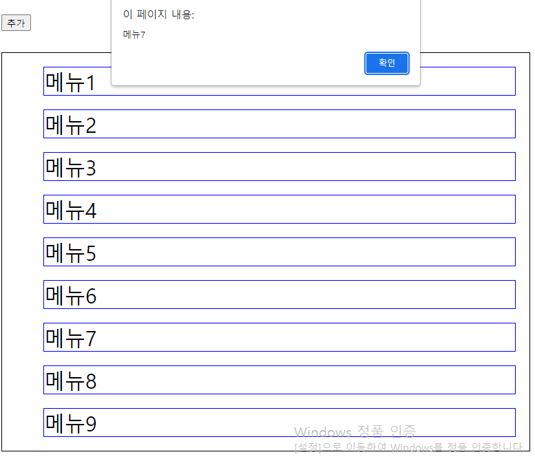The width and height of the screenshot is (535, 459).
Task: Click the '이 페이지 내용:' dialog heading
Action: pos(158,14)
